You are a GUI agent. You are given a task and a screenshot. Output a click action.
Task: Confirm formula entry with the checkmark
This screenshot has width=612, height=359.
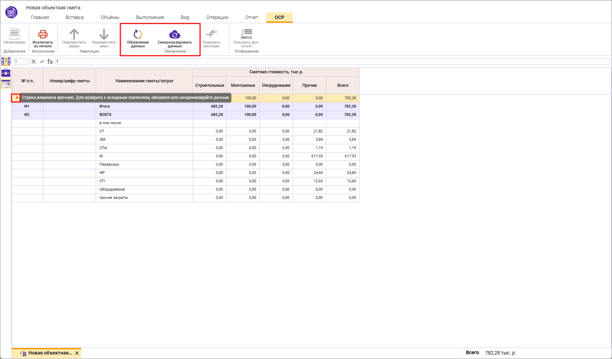coord(42,62)
